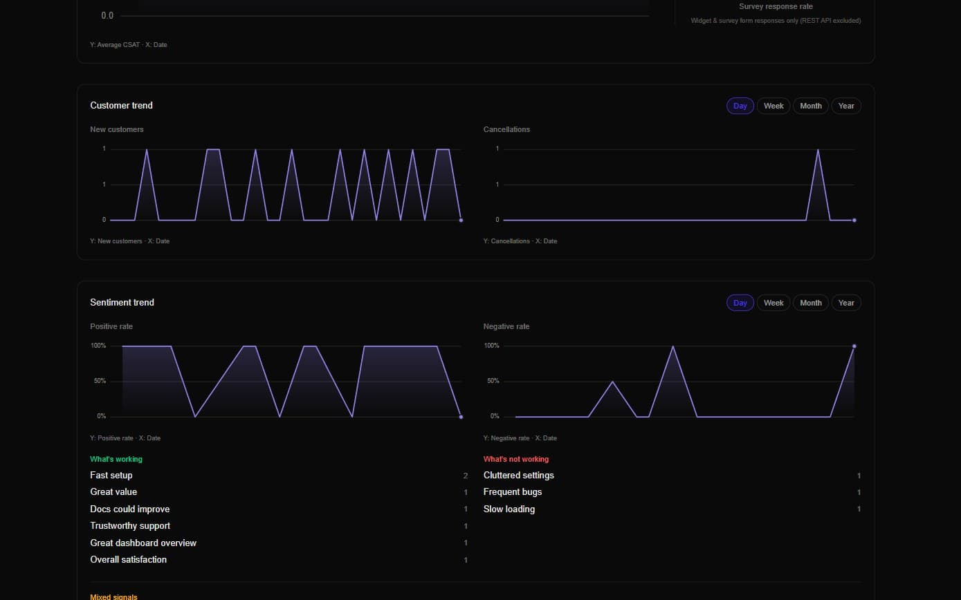
Task: Select the 'Docs could improve' entry
Action: point(279,509)
